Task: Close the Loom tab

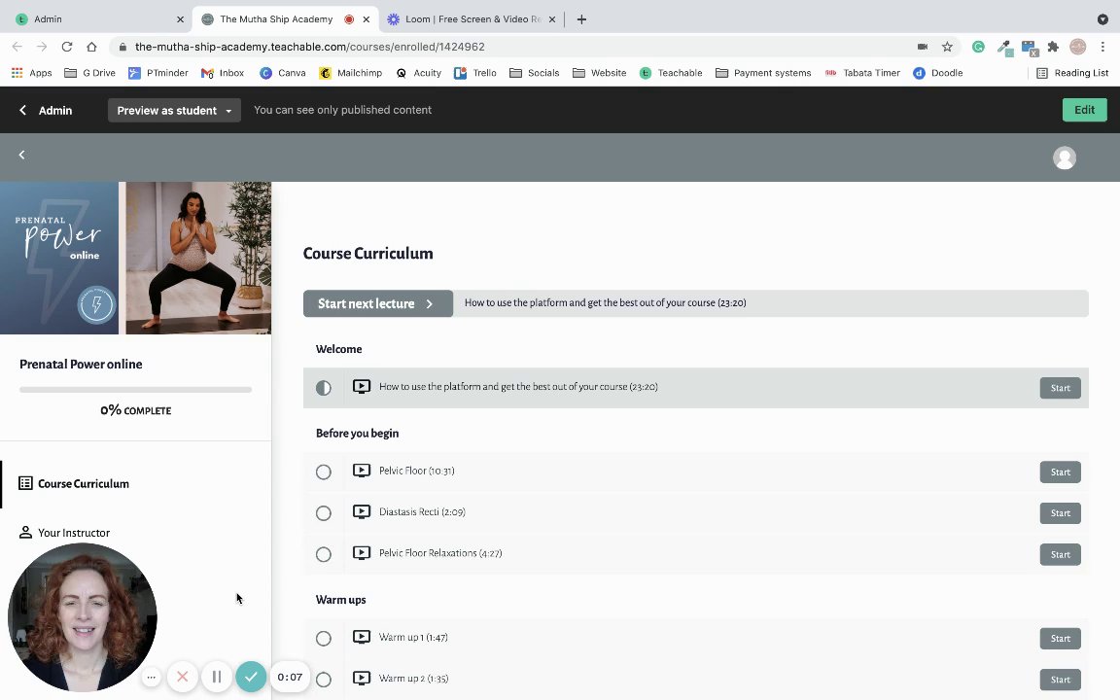Action: 551,19
